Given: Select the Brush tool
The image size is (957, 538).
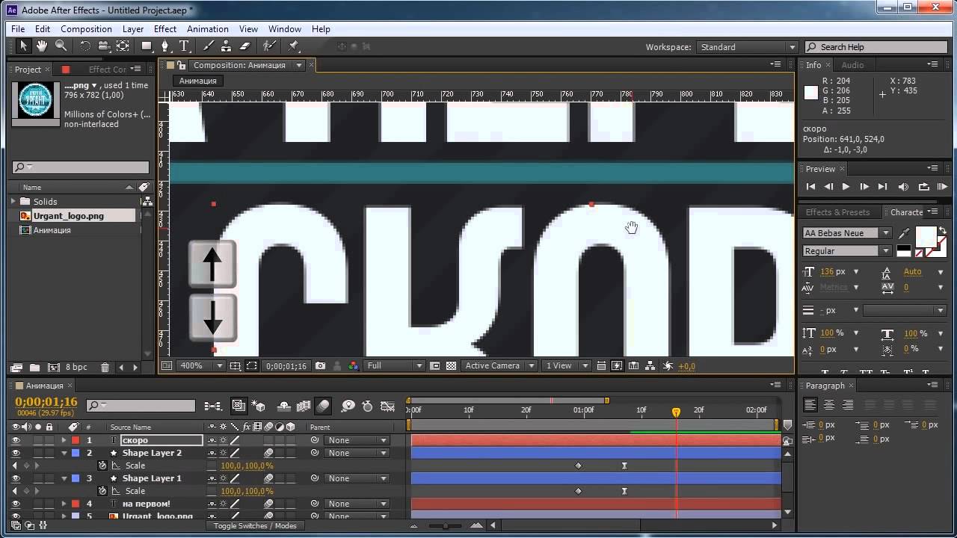Looking at the screenshot, I should [x=208, y=46].
